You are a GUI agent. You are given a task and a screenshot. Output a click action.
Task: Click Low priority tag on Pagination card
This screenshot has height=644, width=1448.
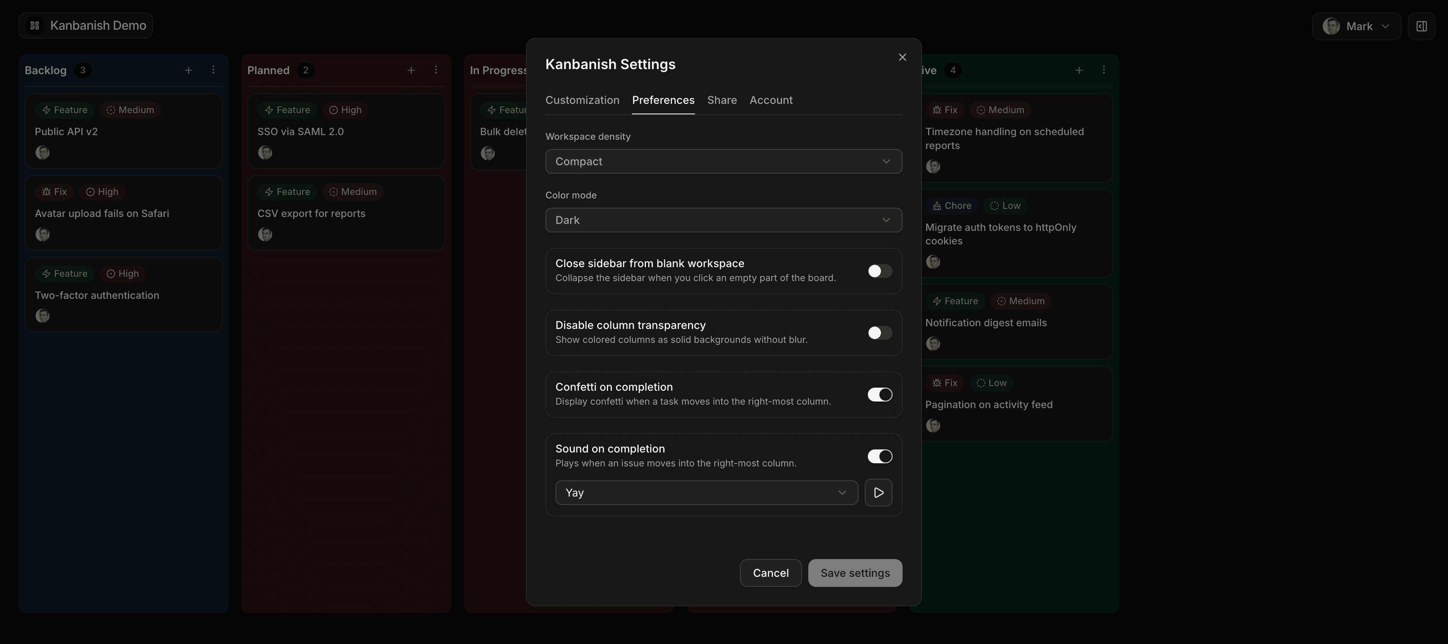(x=991, y=383)
